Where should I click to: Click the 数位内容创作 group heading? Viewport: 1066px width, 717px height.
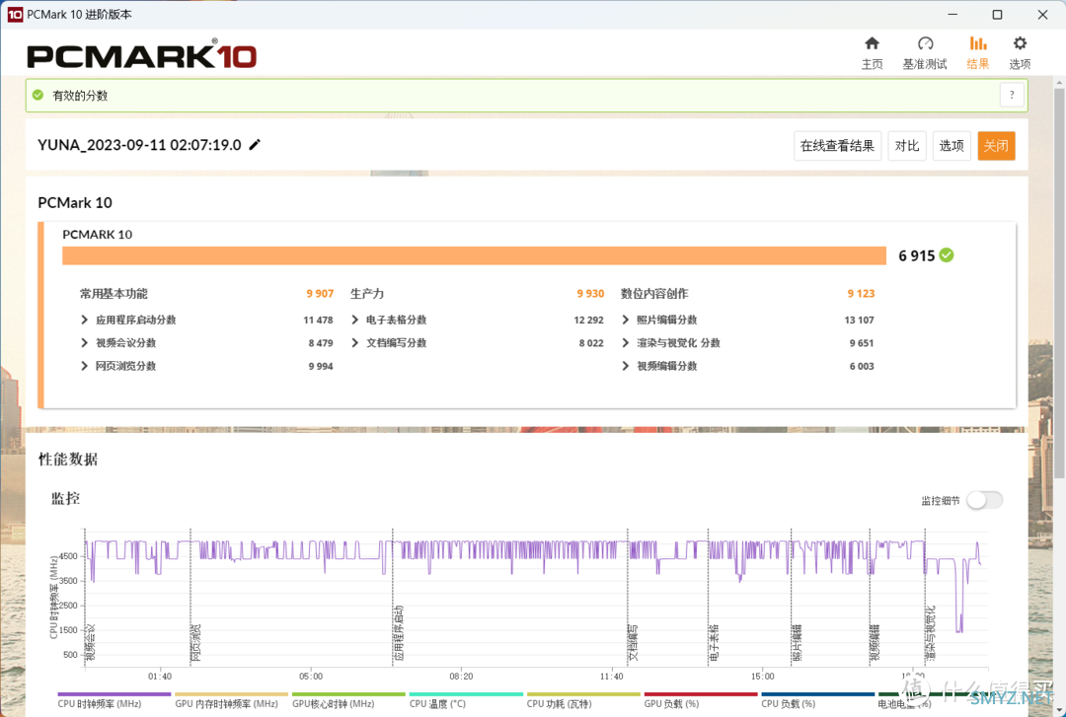click(x=654, y=294)
